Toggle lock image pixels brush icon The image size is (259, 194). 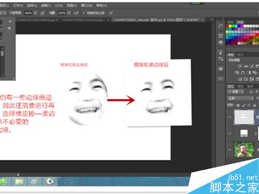(x=243, y=105)
